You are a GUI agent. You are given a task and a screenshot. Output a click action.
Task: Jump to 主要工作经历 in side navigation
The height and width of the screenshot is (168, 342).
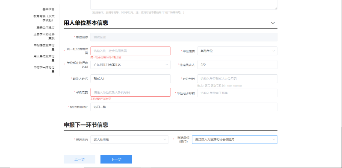[45, 27]
